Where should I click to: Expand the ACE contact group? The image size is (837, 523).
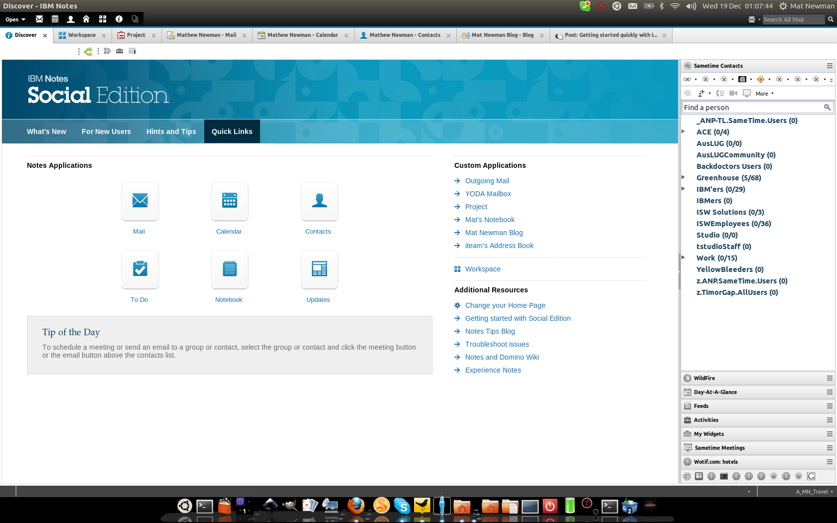pos(683,131)
